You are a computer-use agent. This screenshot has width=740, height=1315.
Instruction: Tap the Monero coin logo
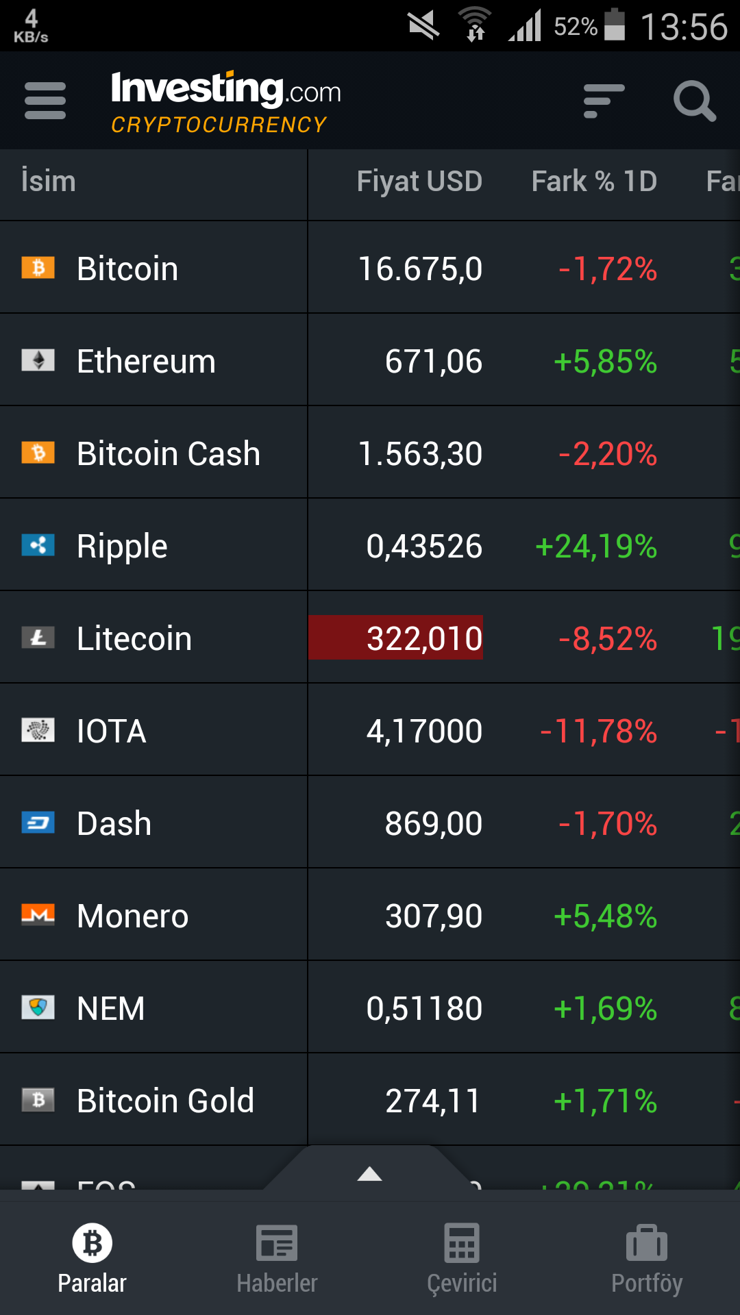point(38,915)
